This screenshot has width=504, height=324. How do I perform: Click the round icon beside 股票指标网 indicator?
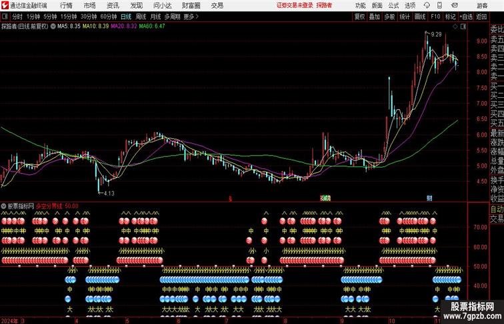(3, 206)
